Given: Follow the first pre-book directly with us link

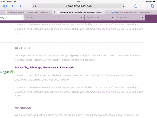Looking at the screenshot, I should pos(111,29).
